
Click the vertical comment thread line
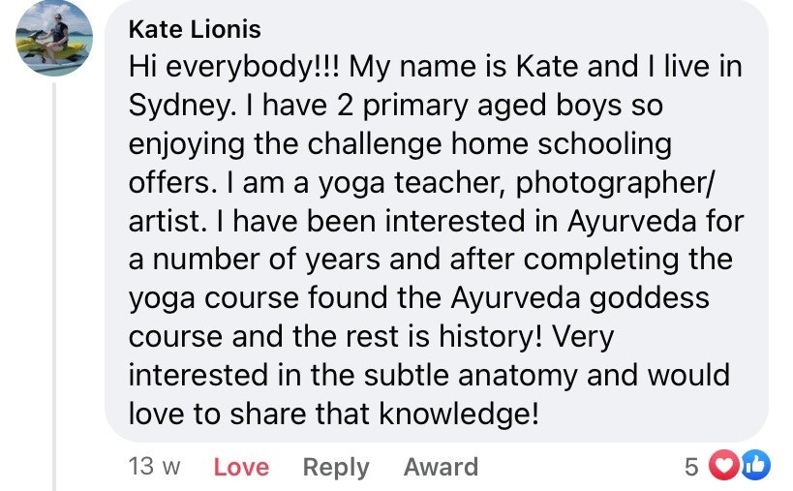(x=56, y=291)
